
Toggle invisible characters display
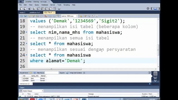[x=93, y=16]
